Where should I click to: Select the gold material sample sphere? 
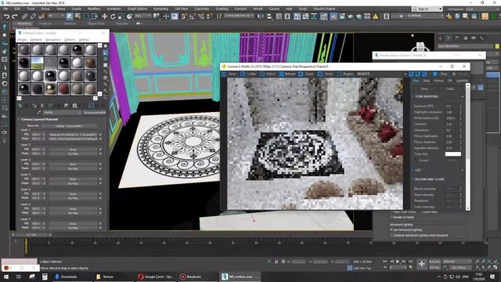pyautogui.click(x=50, y=89)
